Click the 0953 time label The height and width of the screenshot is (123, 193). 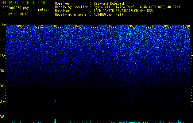[58, 26]
